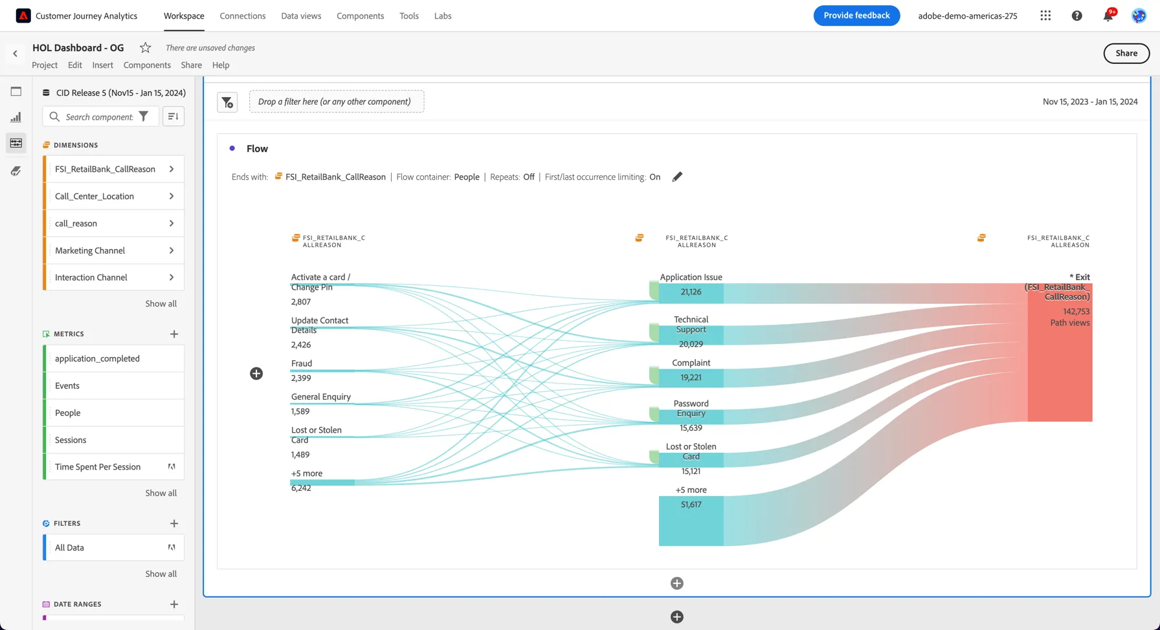Viewport: 1160px width, 630px height.
Task: Open the Project menu
Action: (45, 65)
